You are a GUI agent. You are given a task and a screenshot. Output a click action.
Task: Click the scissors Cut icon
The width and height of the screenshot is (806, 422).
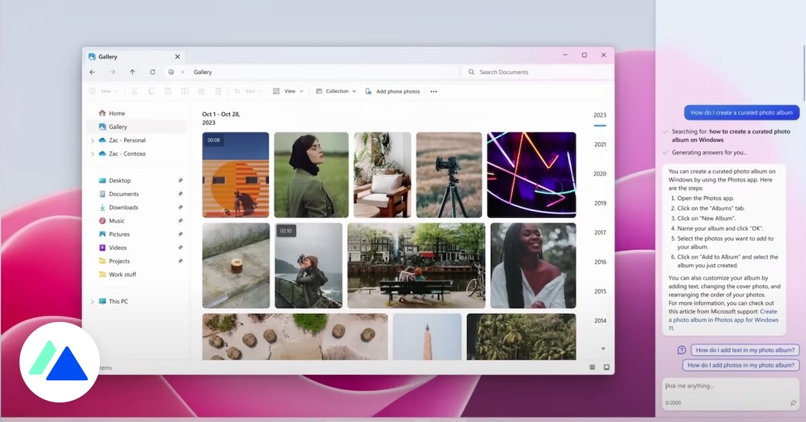pyautogui.click(x=134, y=91)
